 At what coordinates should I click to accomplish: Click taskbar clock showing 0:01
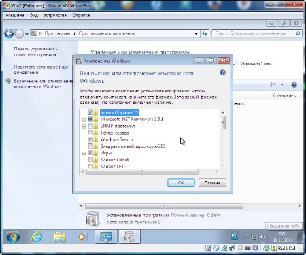[283, 237]
